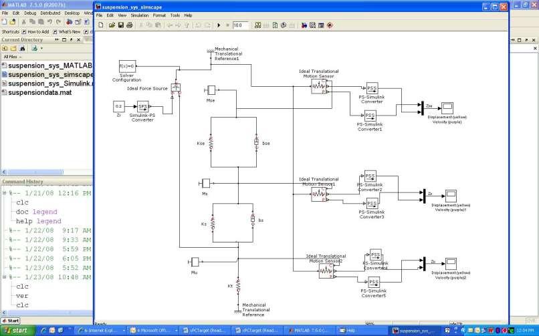Click find files binoculars icon in Current Directory
This screenshot has width=539, height=336.
(22, 48)
